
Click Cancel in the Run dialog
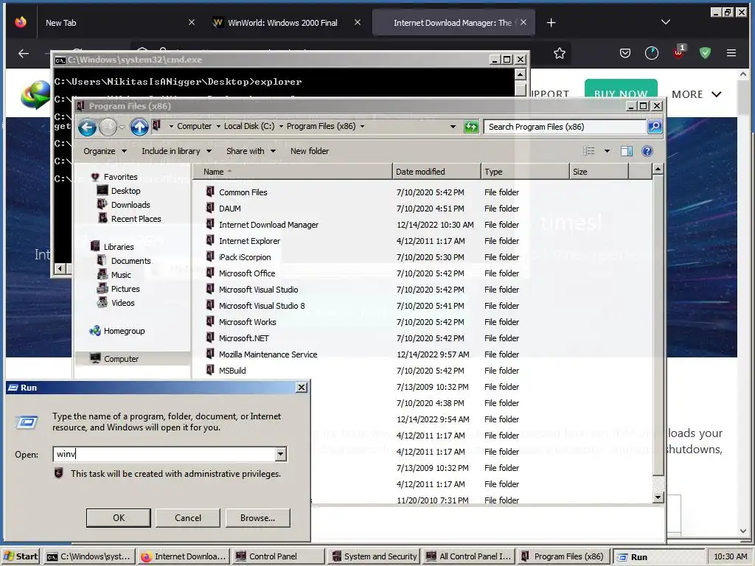[188, 518]
